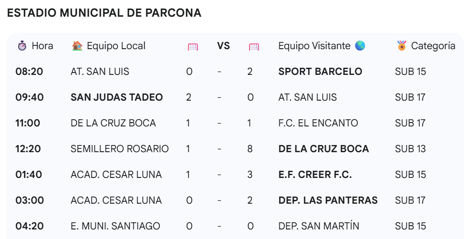Click the left goal net icon

tap(193, 47)
